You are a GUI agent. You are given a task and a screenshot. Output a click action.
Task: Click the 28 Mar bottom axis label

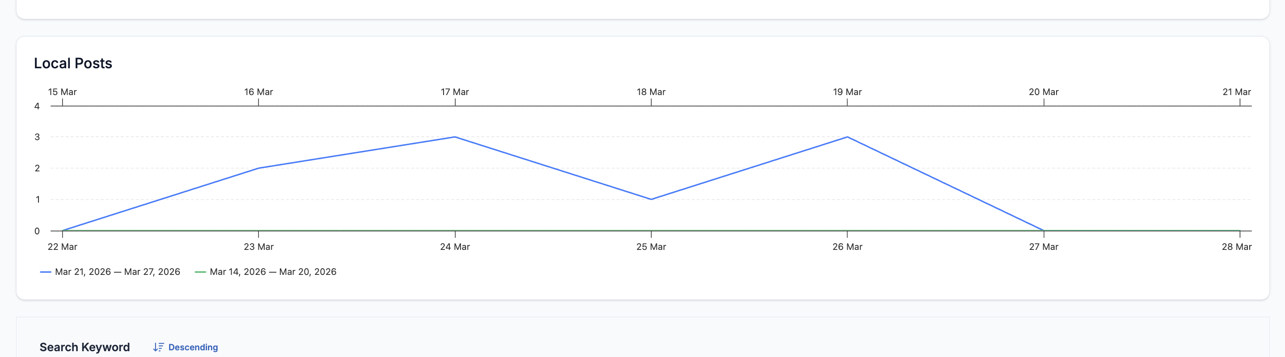1236,247
